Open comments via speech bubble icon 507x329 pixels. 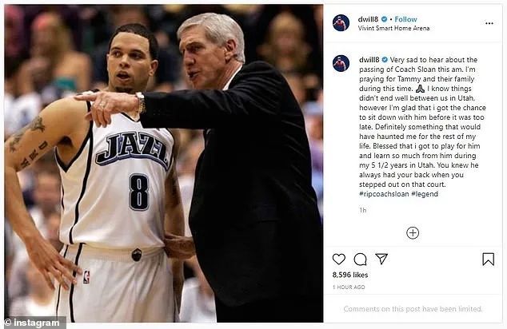pos(360,259)
